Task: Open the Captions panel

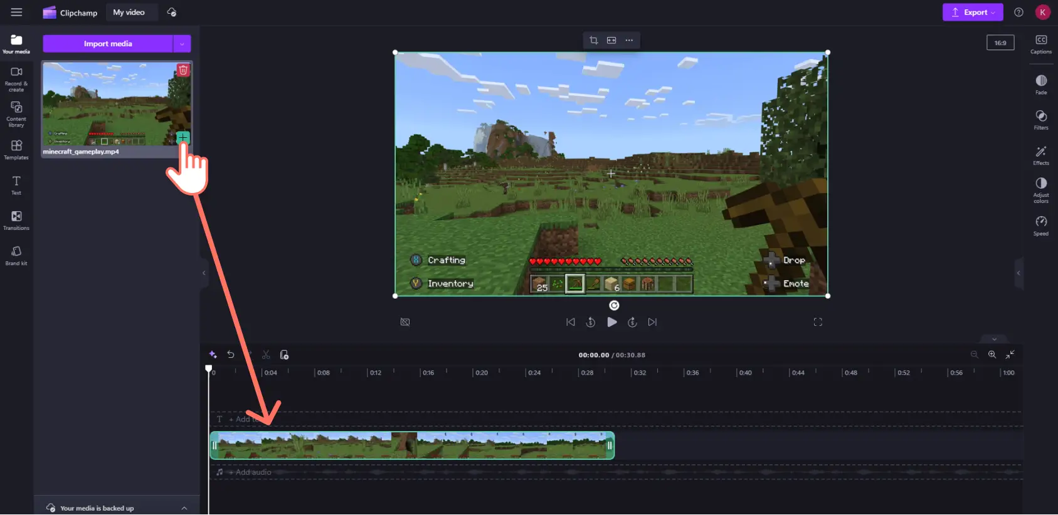Action: click(1041, 44)
